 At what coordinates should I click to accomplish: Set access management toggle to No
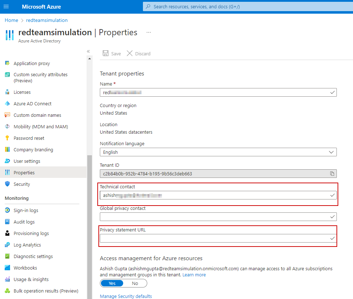coord(135,283)
